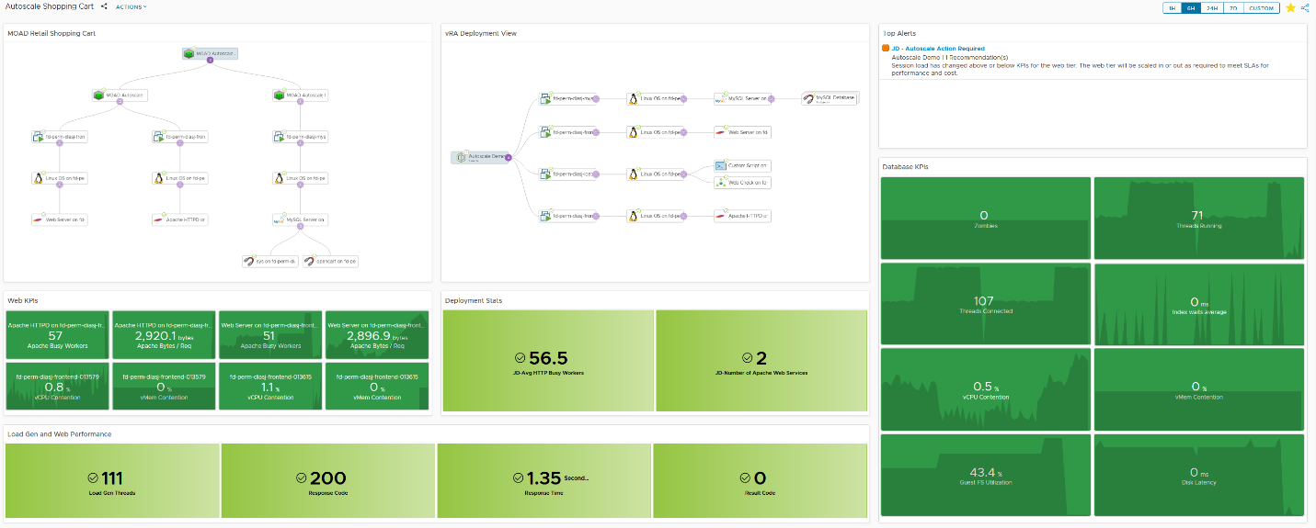This screenshot has height=528, width=1316.
Task: Expand the purple badge under MOAD panel MySQL Server
Action: 300,228
